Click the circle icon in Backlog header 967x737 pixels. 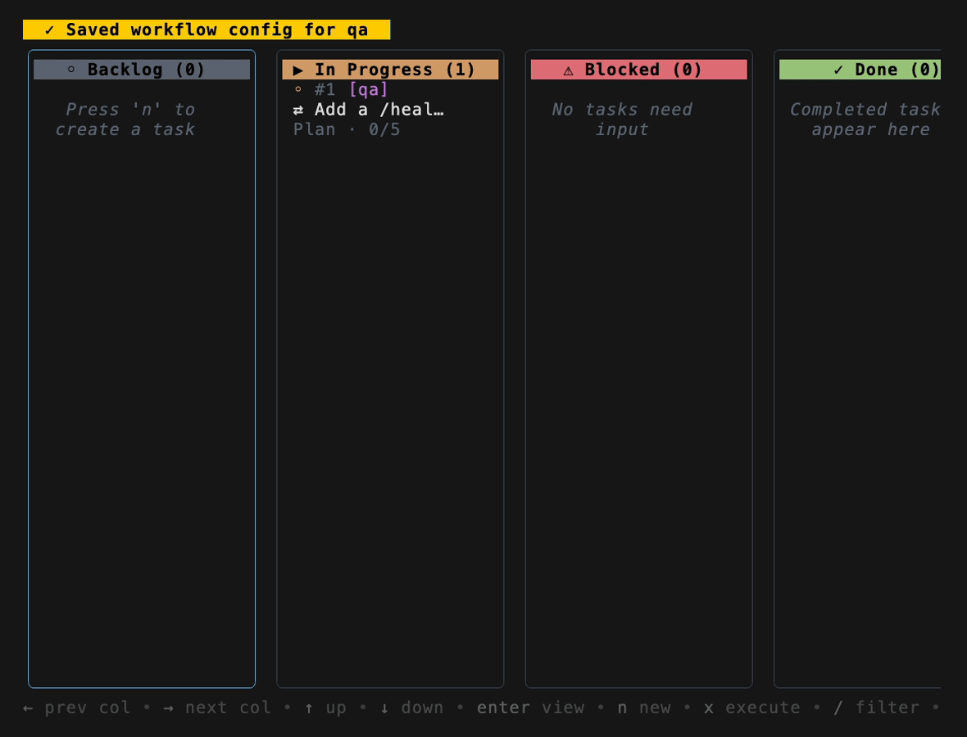pos(71,70)
